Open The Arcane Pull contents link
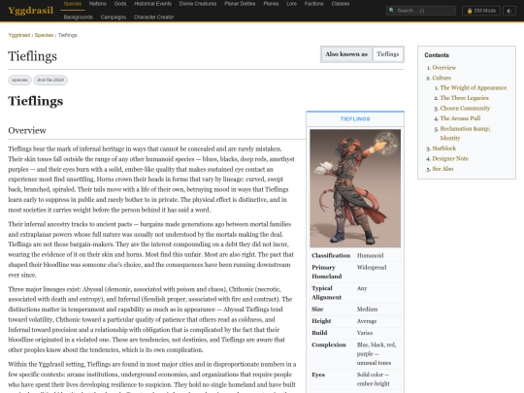Image resolution: width=524 pixels, height=393 pixels. 460,118
